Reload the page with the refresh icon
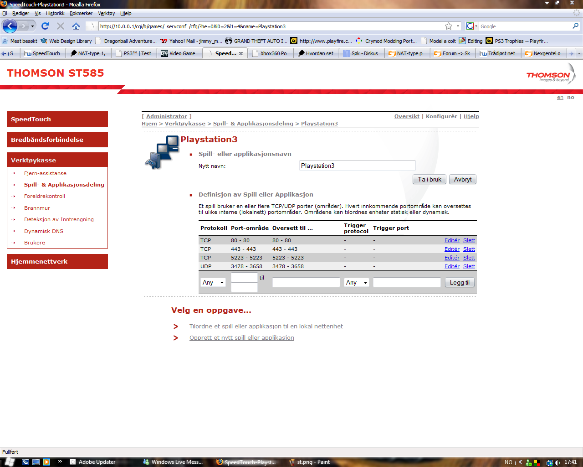The height and width of the screenshot is (467, 583). [x=45, y=26]
